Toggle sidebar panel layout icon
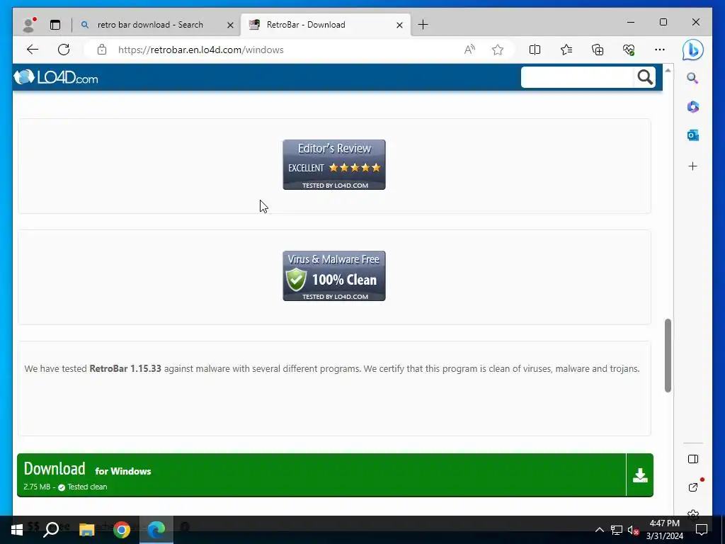The image size is (725, 544). (x=692, y=459)
